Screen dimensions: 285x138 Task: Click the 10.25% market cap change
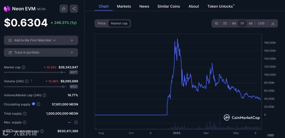(x=50, y=67)
